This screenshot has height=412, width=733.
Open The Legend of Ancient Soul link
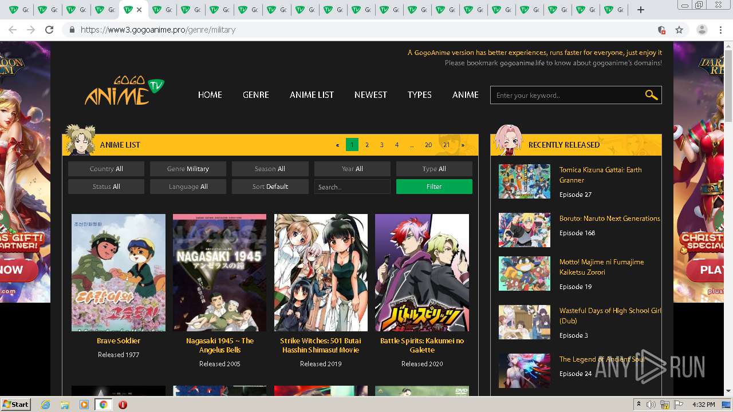coord(602,359)
